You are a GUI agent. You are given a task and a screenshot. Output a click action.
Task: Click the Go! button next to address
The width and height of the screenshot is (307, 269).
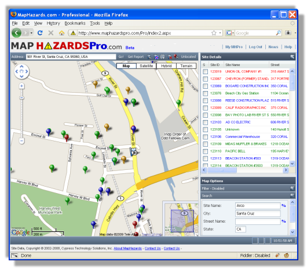pyautogui.click(x=121, y=57)
